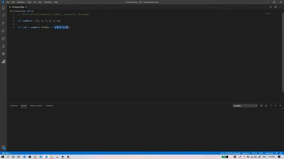Viewport: 284px width, 159px height.
Task: Click the feedback icon in the status bar
Action: coord(276,153)
